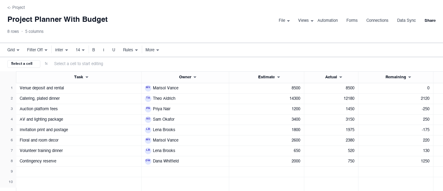This screenshot has height=191, width=443.
Task: Open the File menu
Action: coord(284,21)
